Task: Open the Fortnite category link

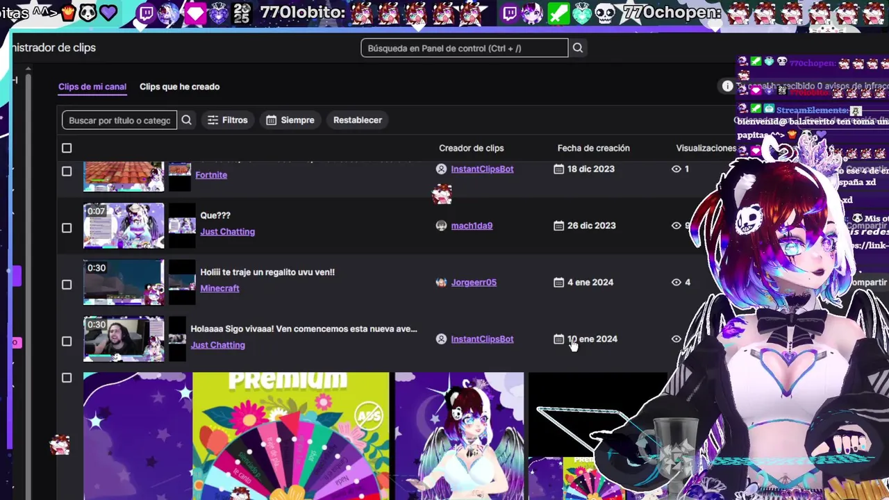Action: (x=211, y=175)
